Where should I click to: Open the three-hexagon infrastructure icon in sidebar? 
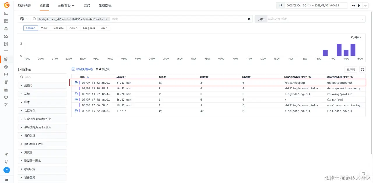pos(6,29)
